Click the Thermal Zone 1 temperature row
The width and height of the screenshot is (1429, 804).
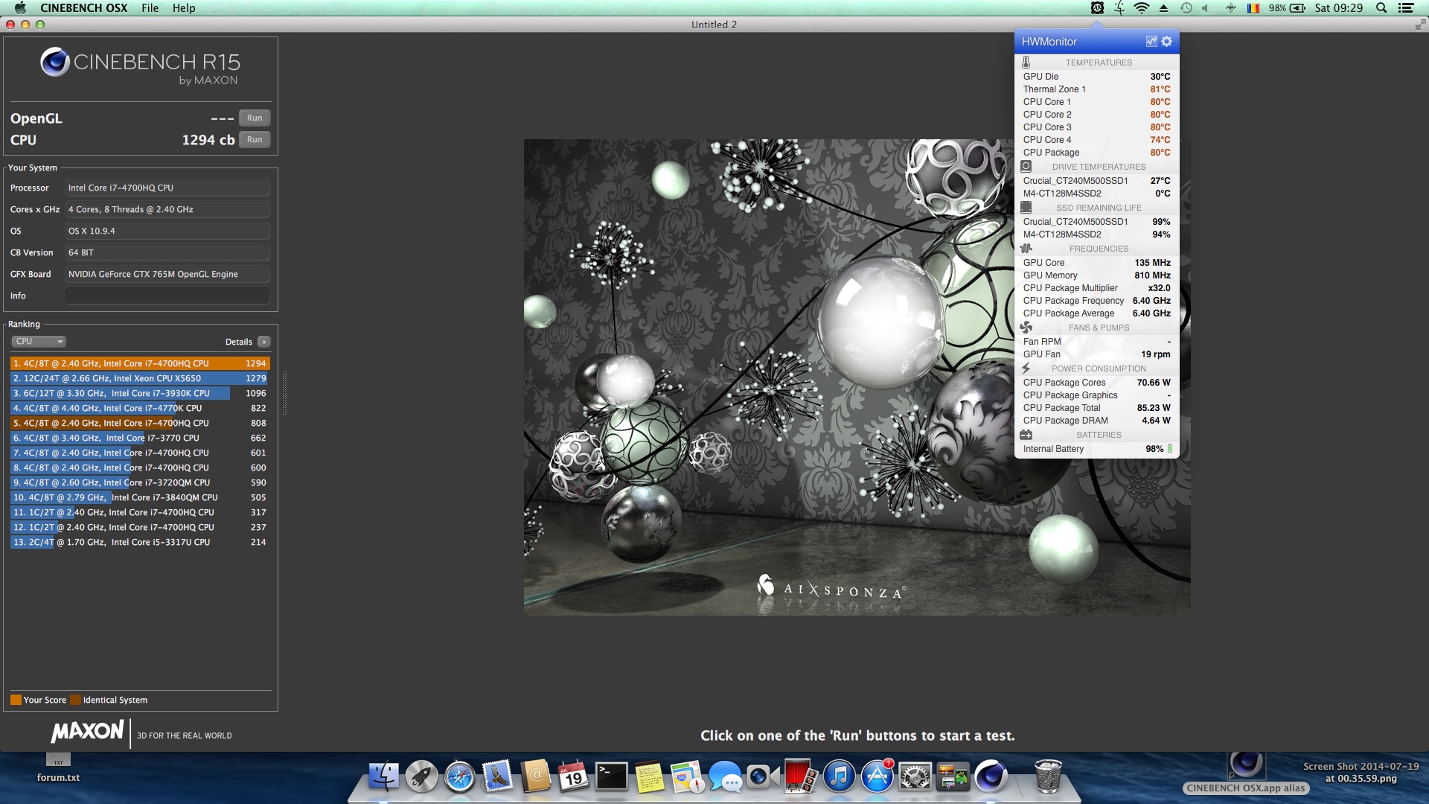[x=1096, y=89]
